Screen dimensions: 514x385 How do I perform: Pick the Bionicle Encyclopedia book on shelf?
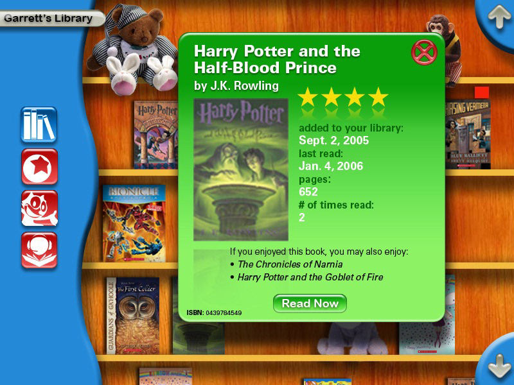[x=134, y=223]
